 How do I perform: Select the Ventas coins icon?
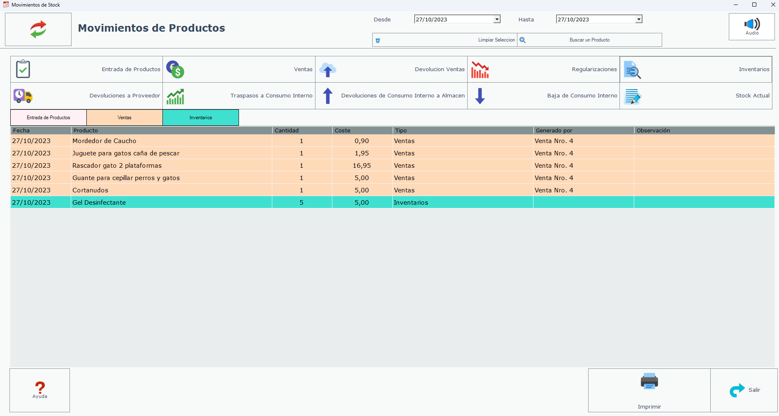175,69
